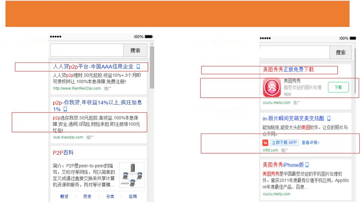Open the in66.com URL

270,150
